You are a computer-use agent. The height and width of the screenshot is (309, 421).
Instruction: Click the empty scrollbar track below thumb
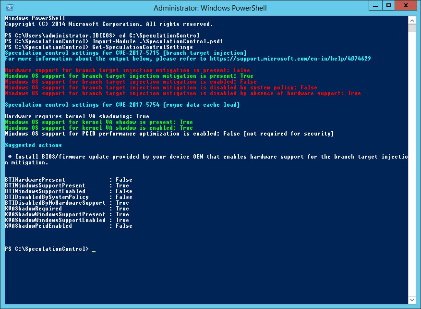coord(412,164)
